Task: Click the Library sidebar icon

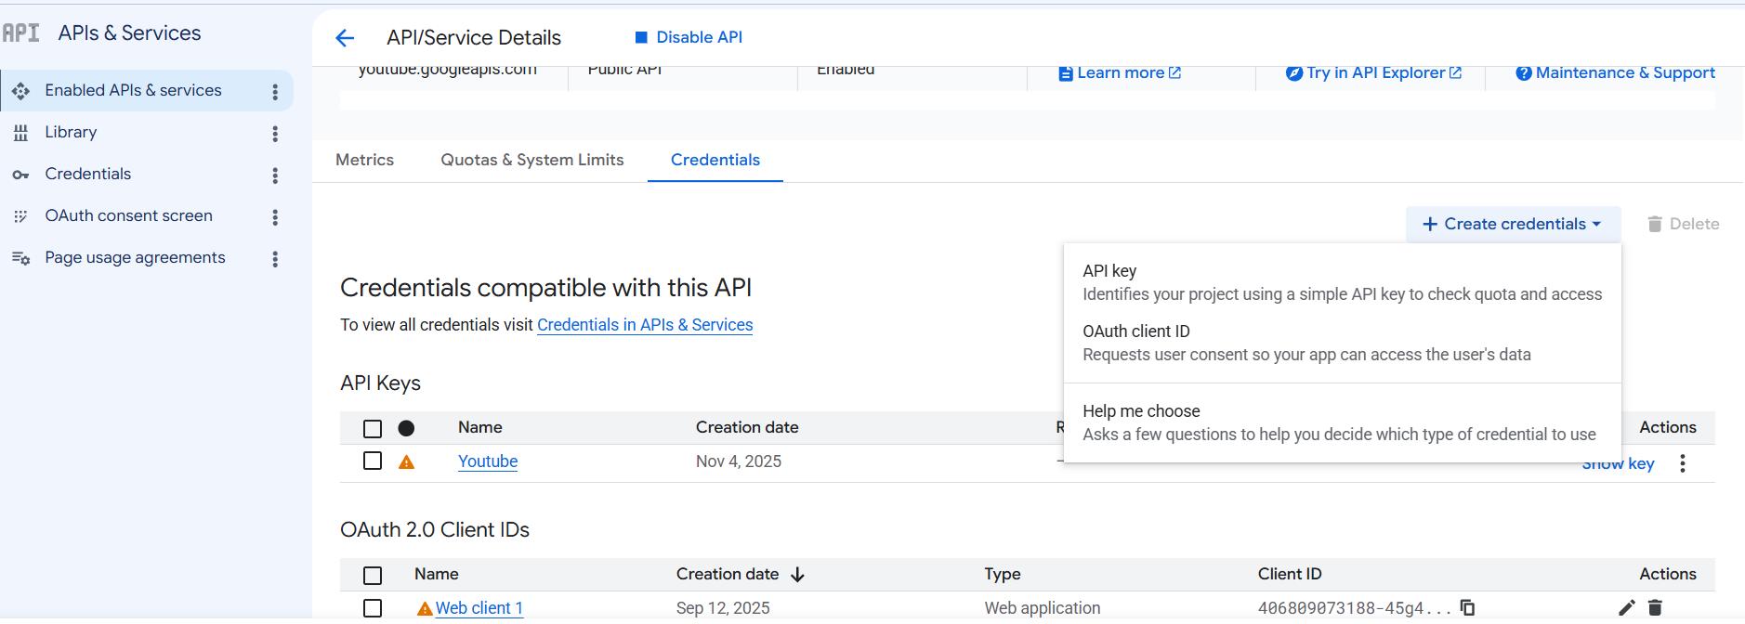Action: pos(20,133)
